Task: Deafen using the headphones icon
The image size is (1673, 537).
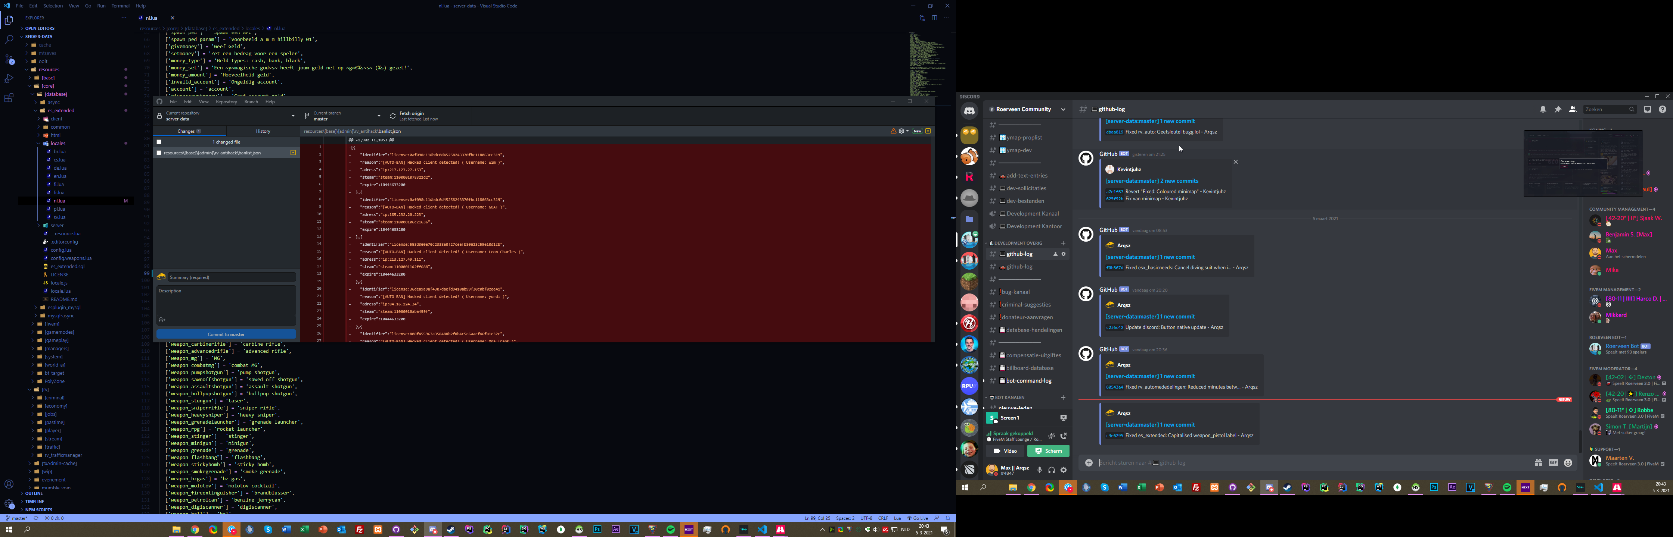Action: pos(1052,470)
